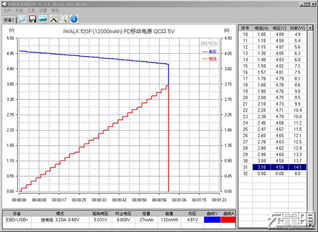Screen dimensions: 318x232
Task: Click the 0.000V ending voltage cell
Action: (x=123, y=220)
